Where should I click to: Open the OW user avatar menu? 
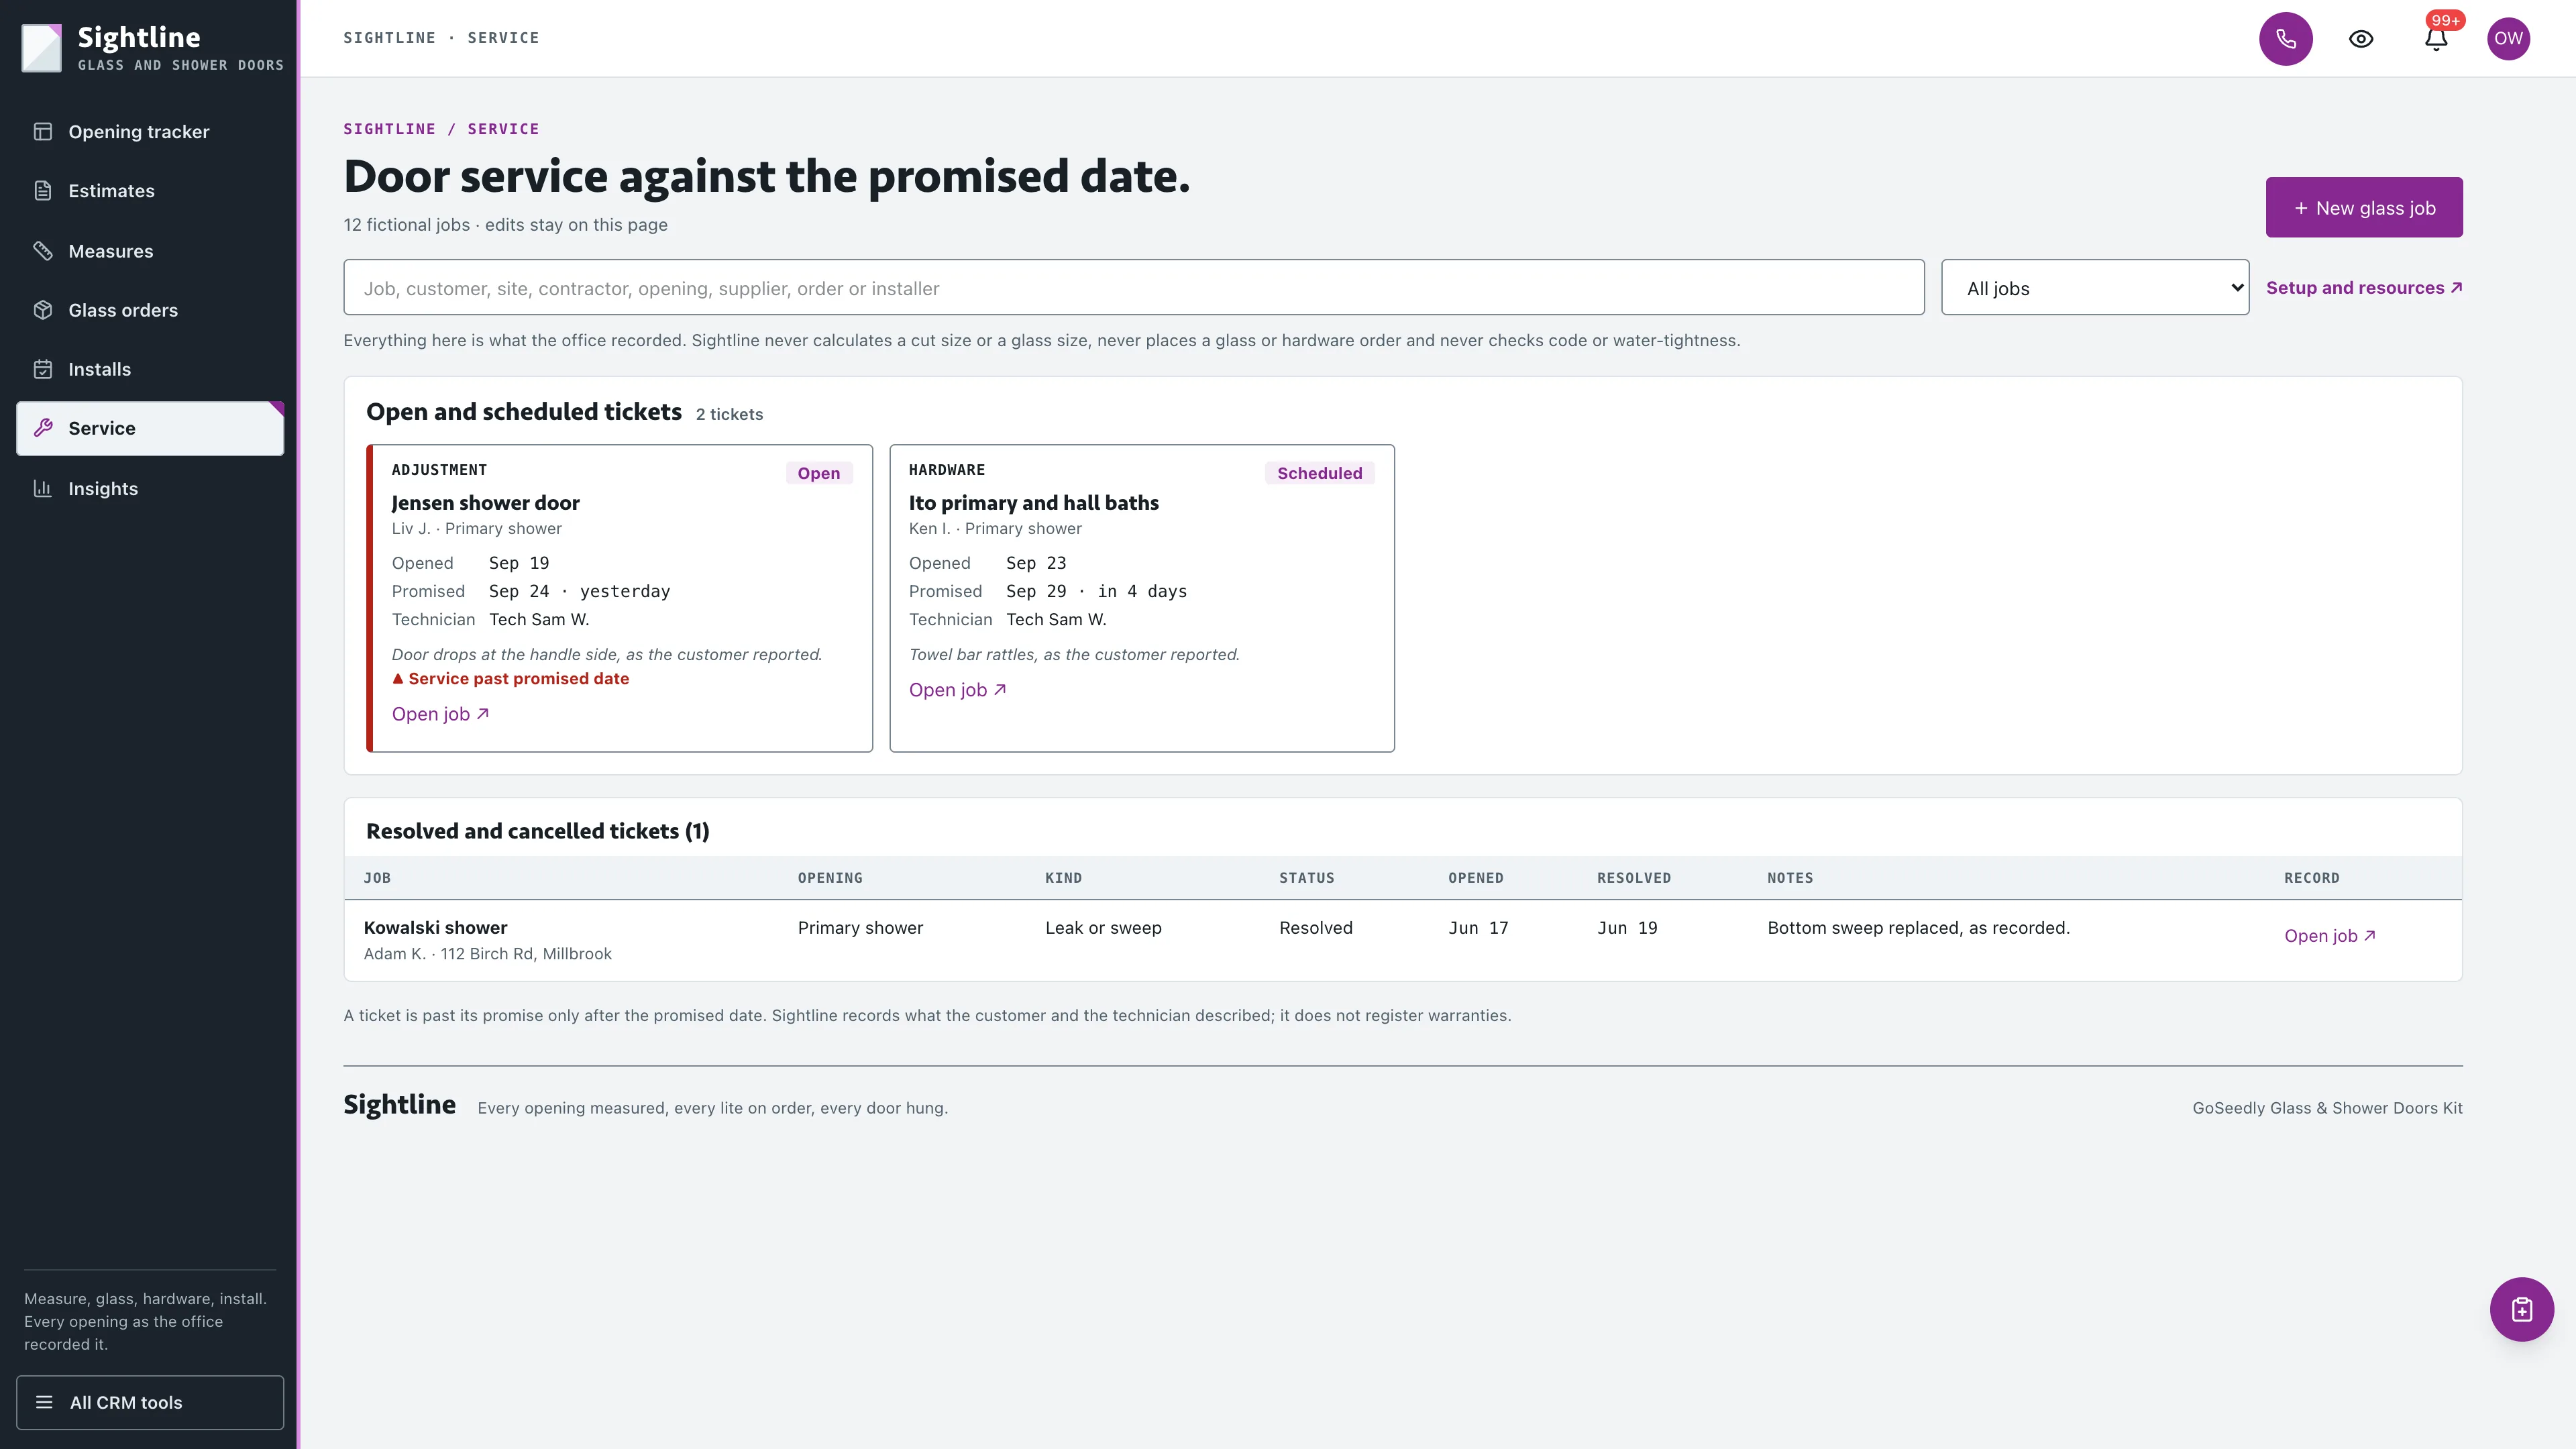(x=2508, y=39)
